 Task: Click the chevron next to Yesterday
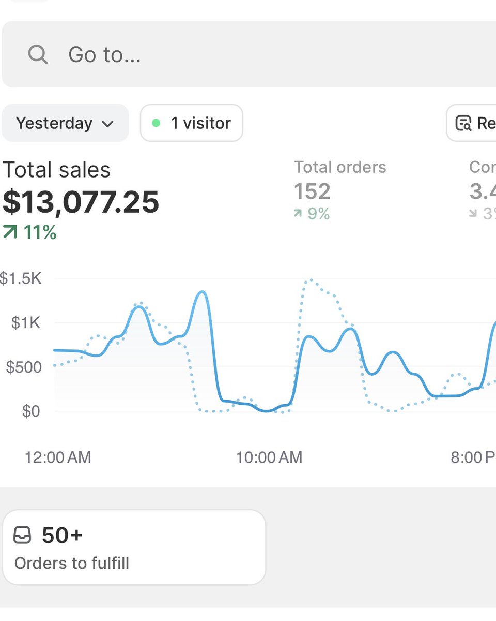[107, 123]
